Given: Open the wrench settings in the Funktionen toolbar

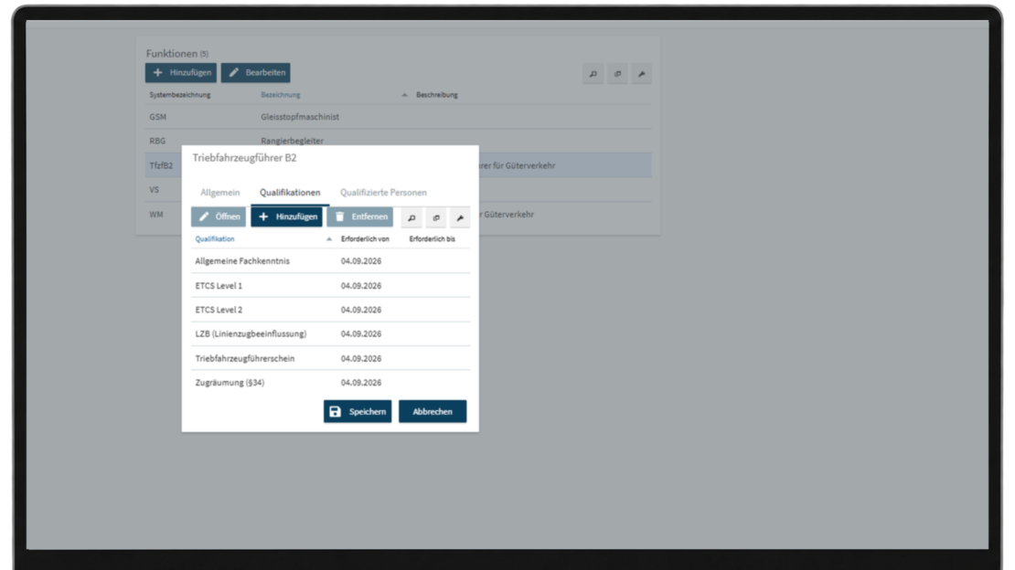Looking at the screenshot, I should click(x=642, y=74).
